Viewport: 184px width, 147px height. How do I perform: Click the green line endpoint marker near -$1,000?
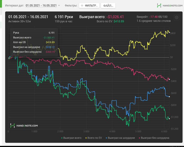[169, 119]
